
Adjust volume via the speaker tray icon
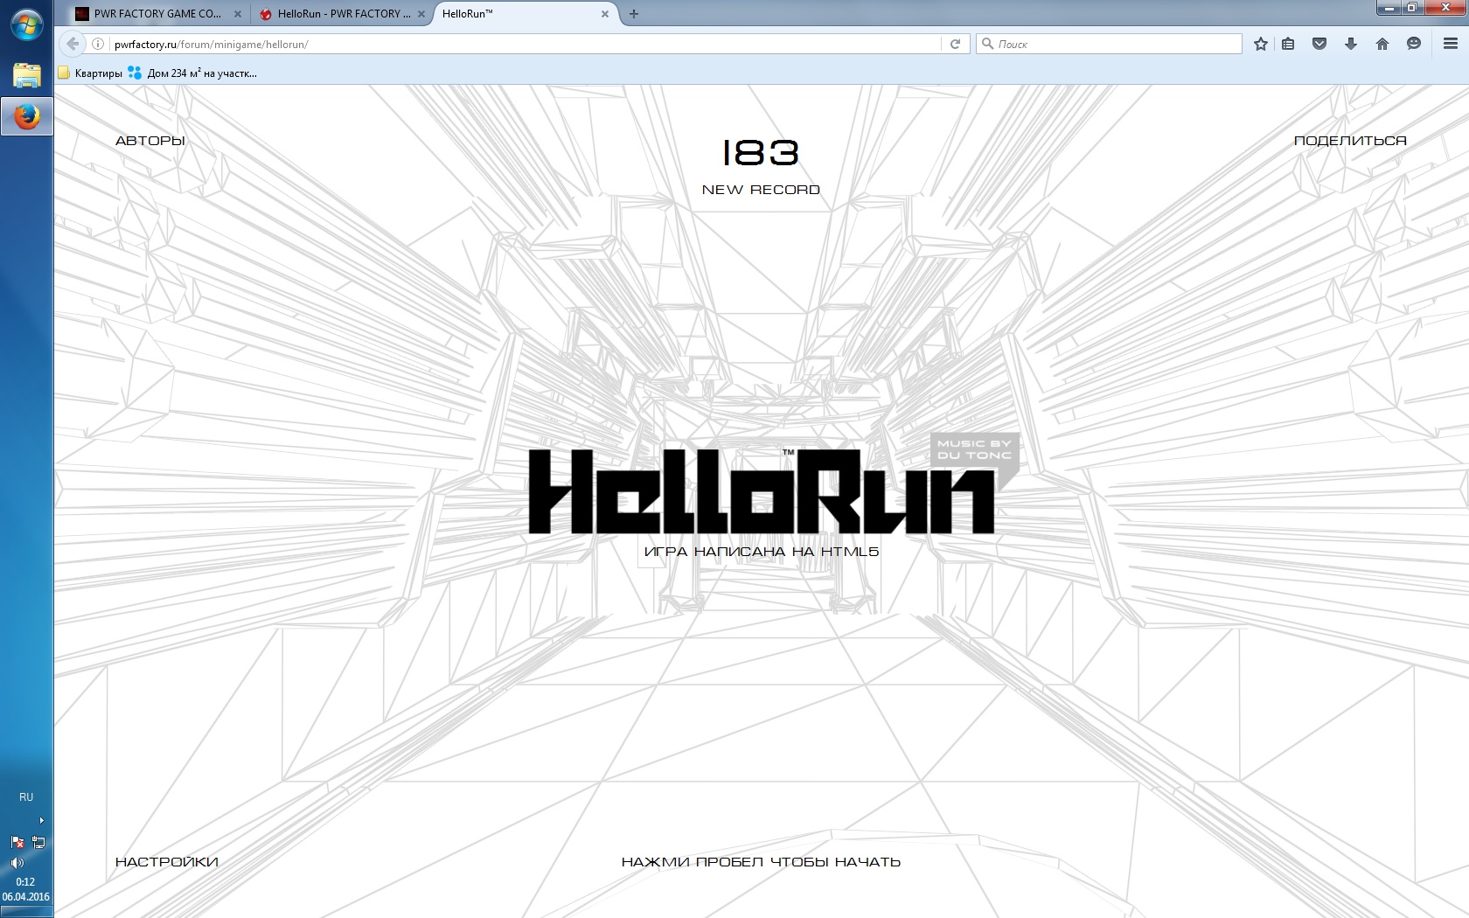(17, 863)
